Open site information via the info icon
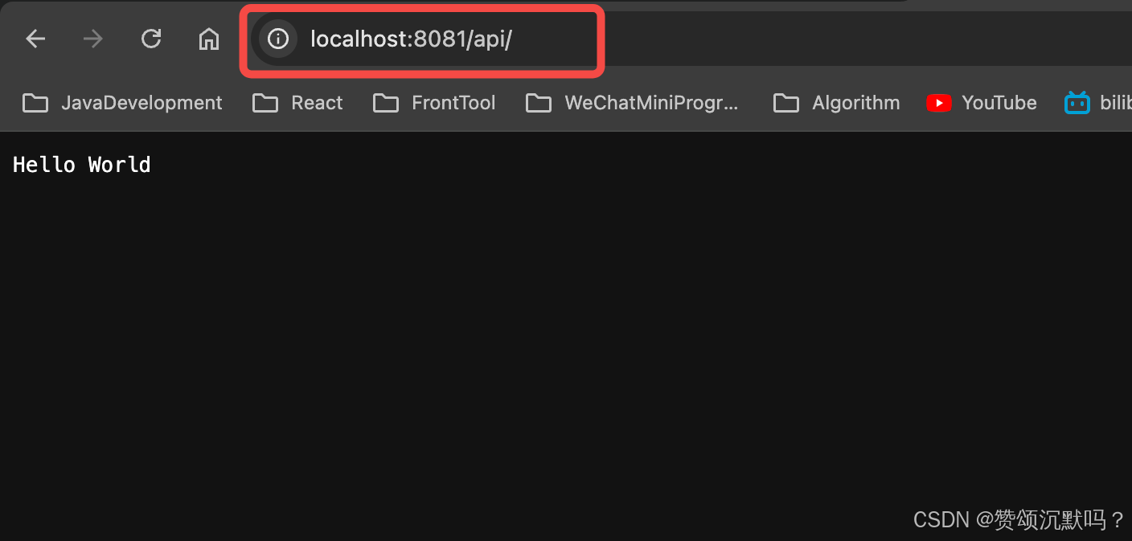The image size is (1132, 541). [277, 39]
